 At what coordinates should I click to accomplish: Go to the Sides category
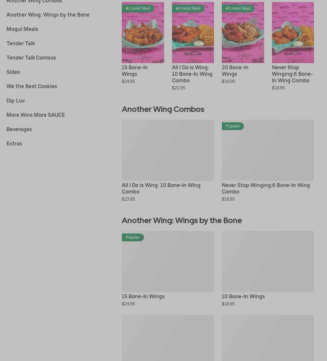tap(13, 72)
